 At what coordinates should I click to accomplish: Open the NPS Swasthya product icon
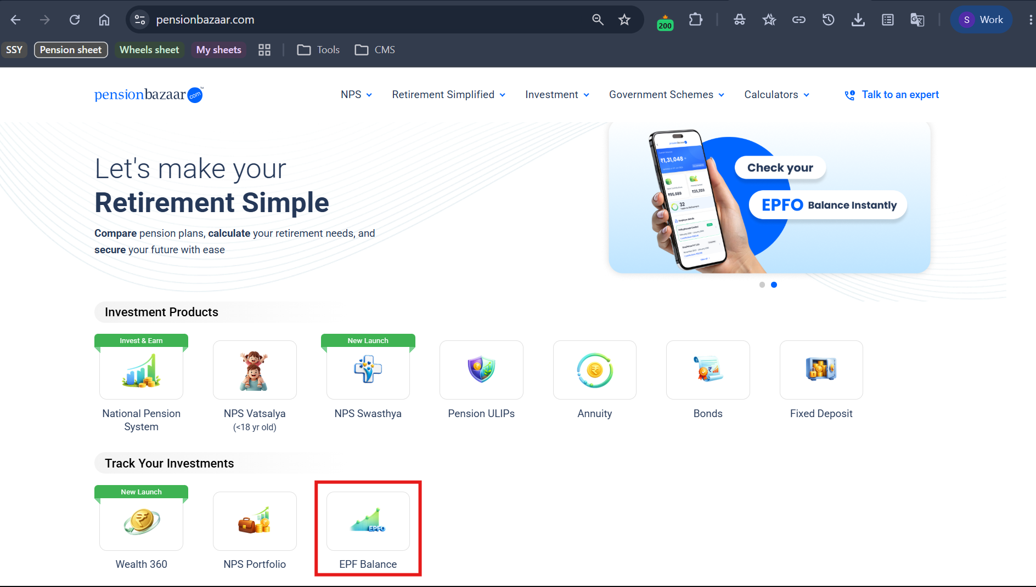[368, 370]
